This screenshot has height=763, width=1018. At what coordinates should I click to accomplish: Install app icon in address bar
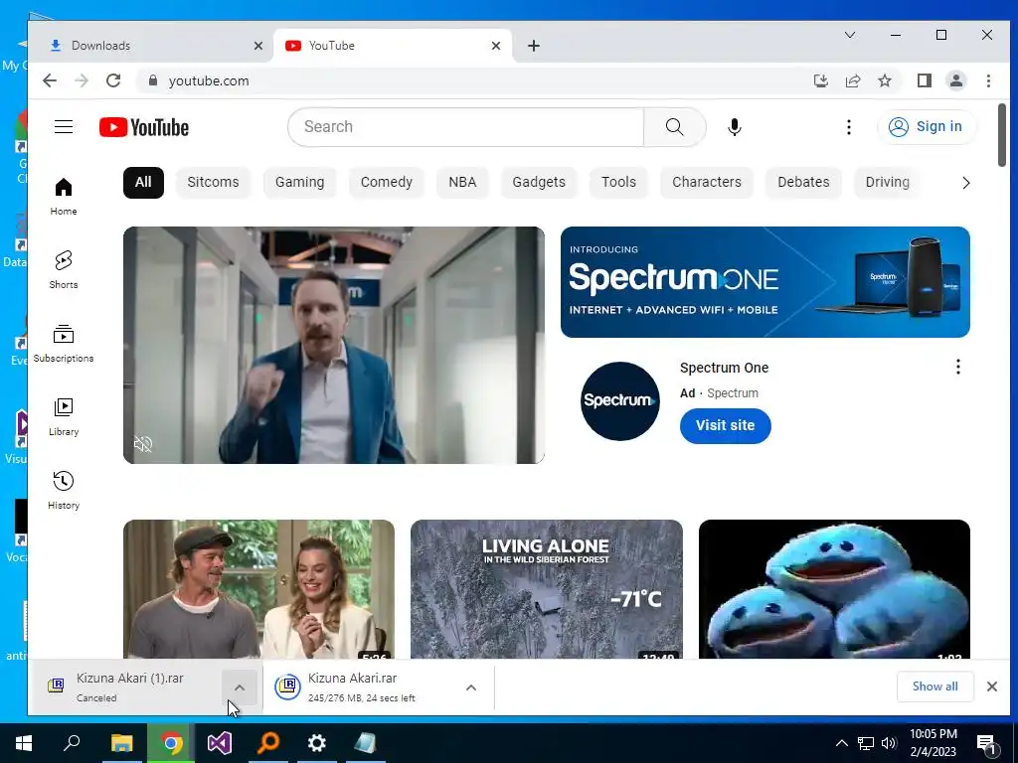tap(820, 80)
